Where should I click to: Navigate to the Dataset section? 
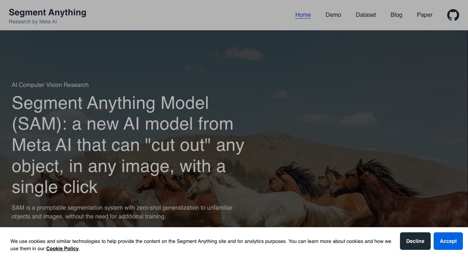tap(366, 15)
